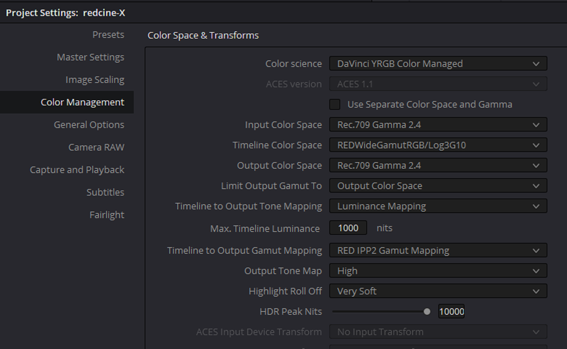This screenshot has width=567, height=349.
Task: Go to the Image Scaling section
Action: tap(95, 80)
